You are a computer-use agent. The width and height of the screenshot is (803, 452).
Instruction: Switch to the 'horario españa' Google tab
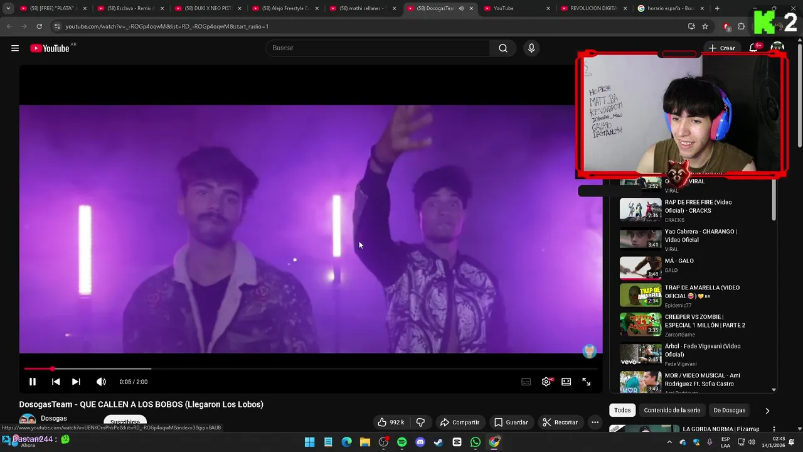pyautogui.click(x=671, y=8)
